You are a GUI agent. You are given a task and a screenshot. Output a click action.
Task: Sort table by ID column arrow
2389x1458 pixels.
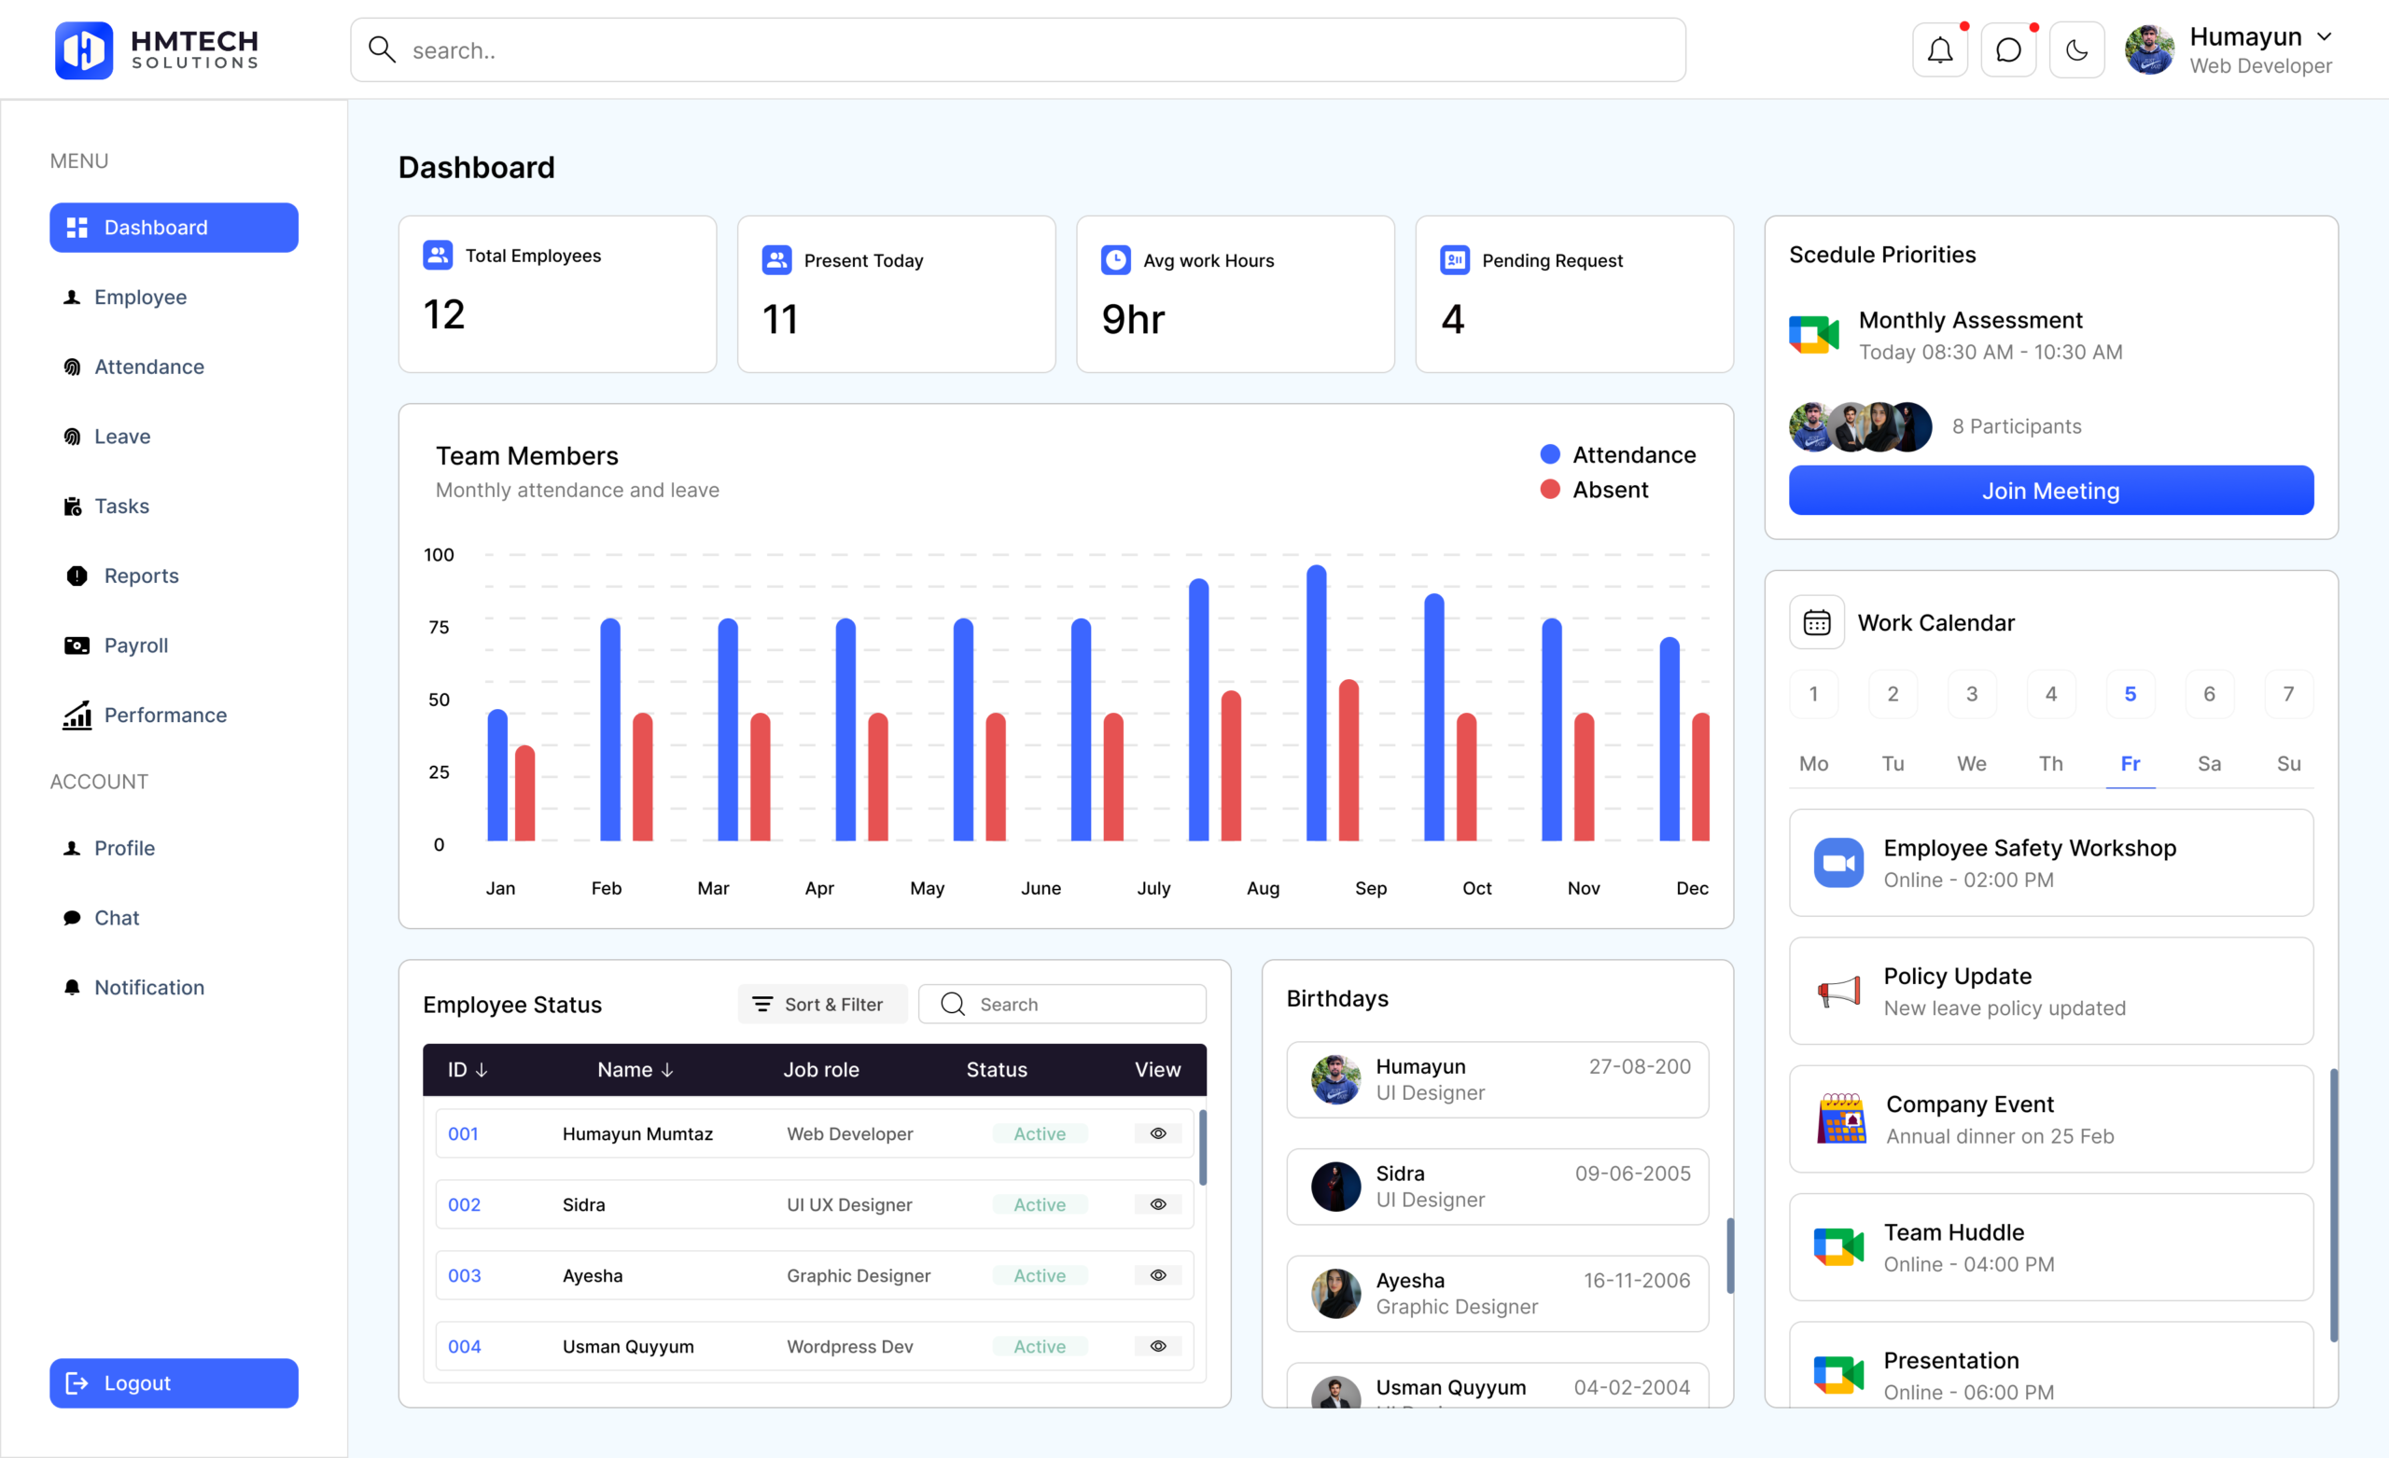point(482,1069)
